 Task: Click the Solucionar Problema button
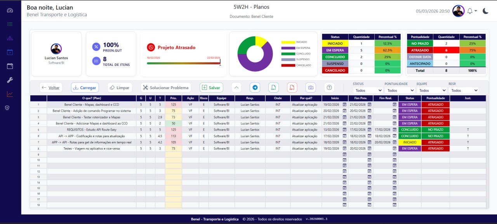(166, 88)
